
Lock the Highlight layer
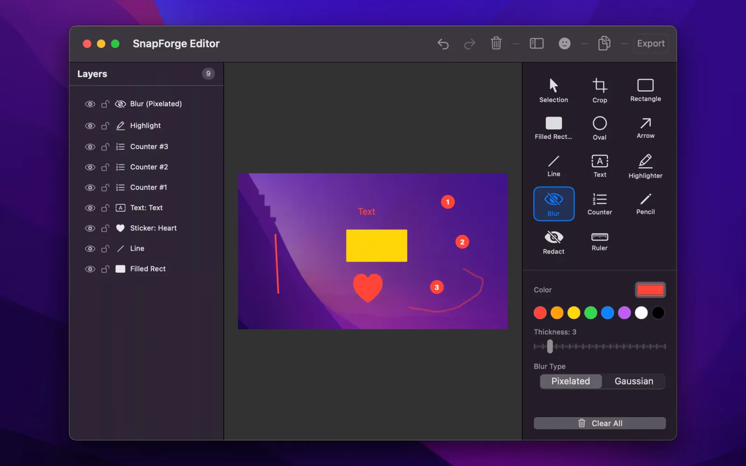coord(105,126)
